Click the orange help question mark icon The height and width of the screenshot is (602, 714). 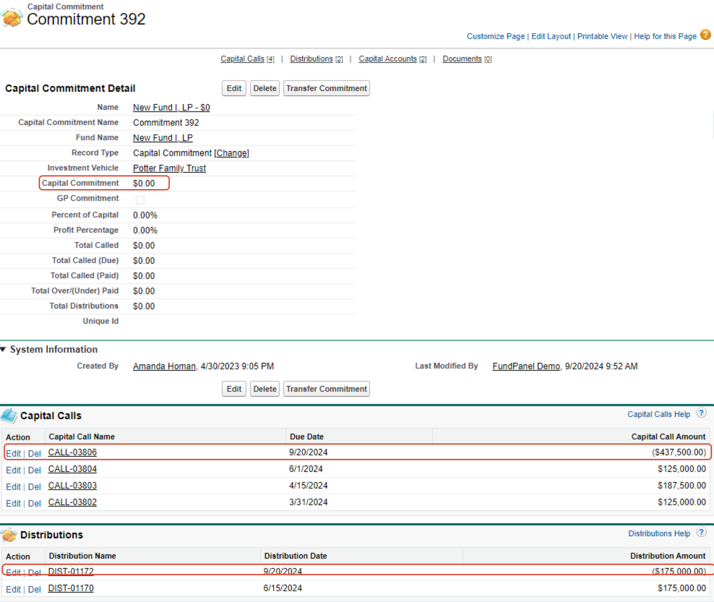pos(705,35)
